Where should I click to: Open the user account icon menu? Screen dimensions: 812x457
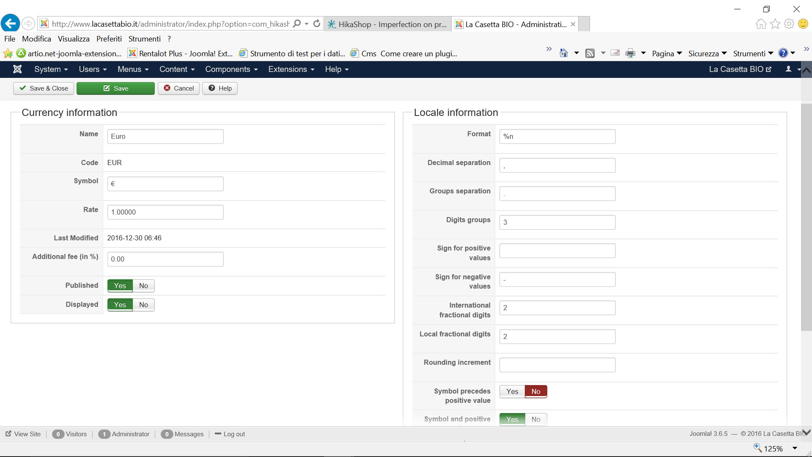(x=789, y=69)
